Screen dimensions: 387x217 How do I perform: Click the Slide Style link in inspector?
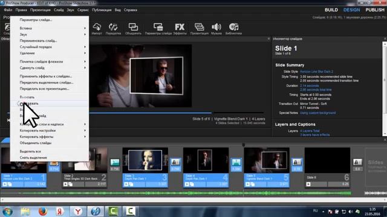tap(316, 72)
